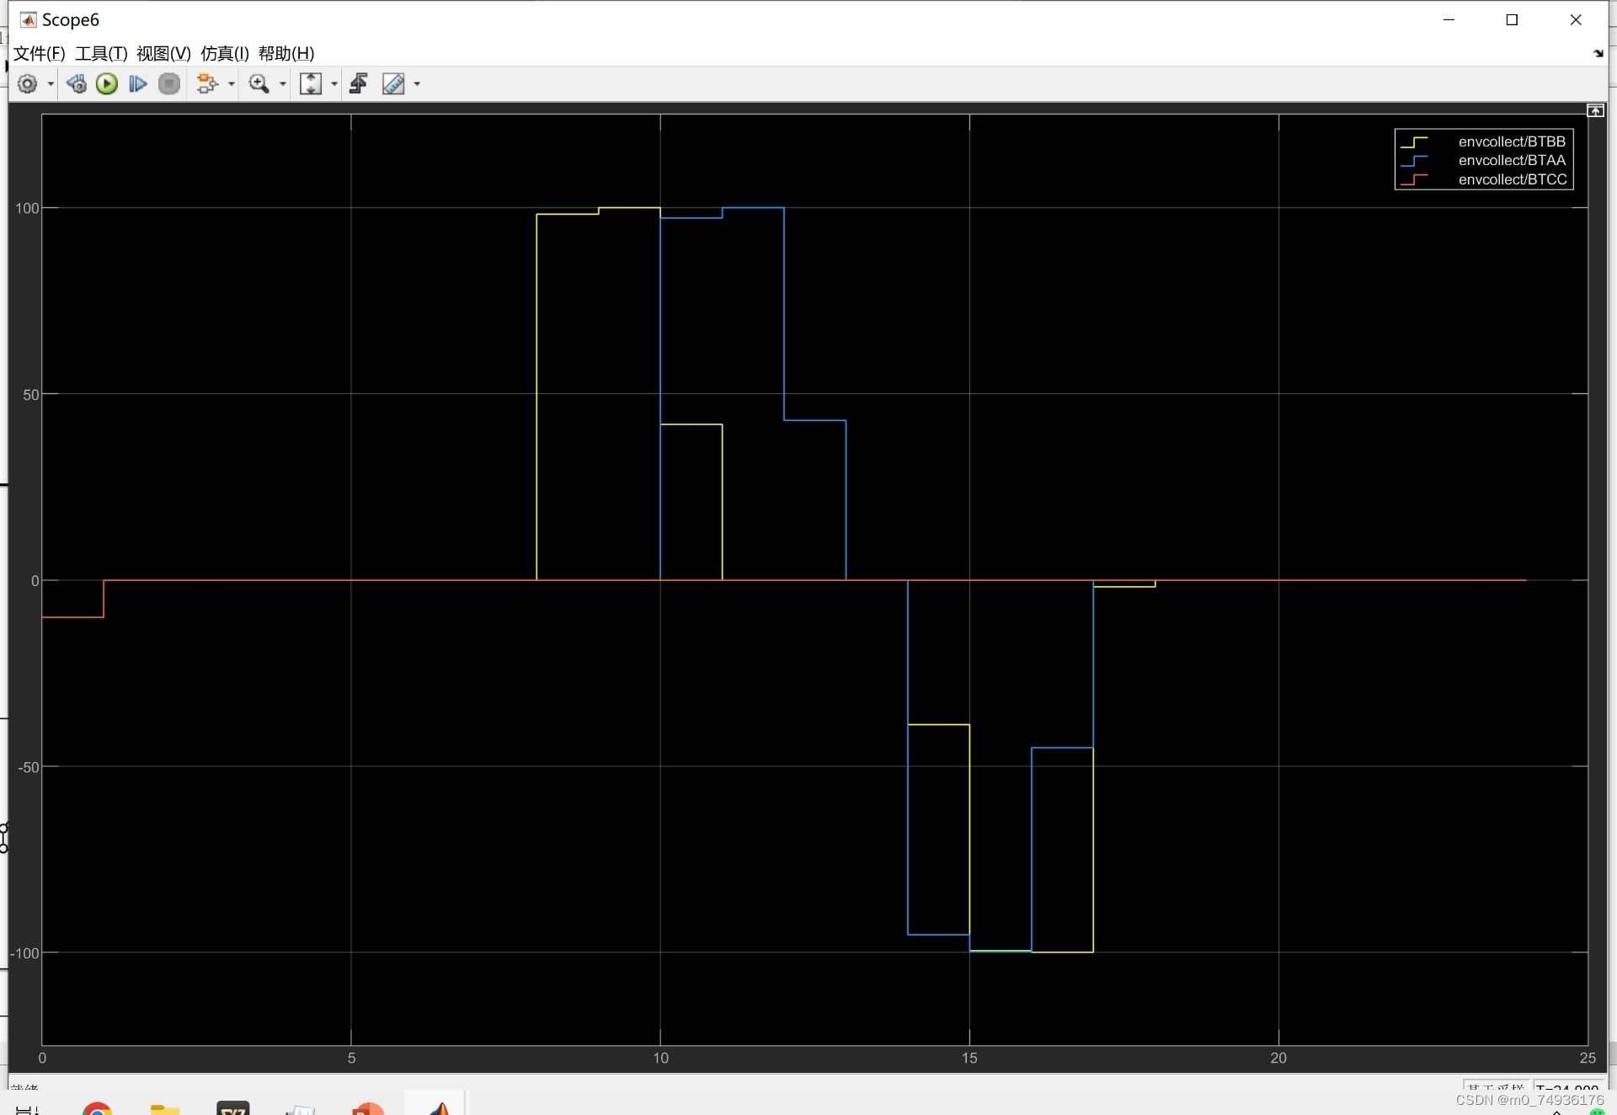The width and height of the screenshot is (1617, 1115).
Task: Open the 视图(V) menu
Action: 163,53
